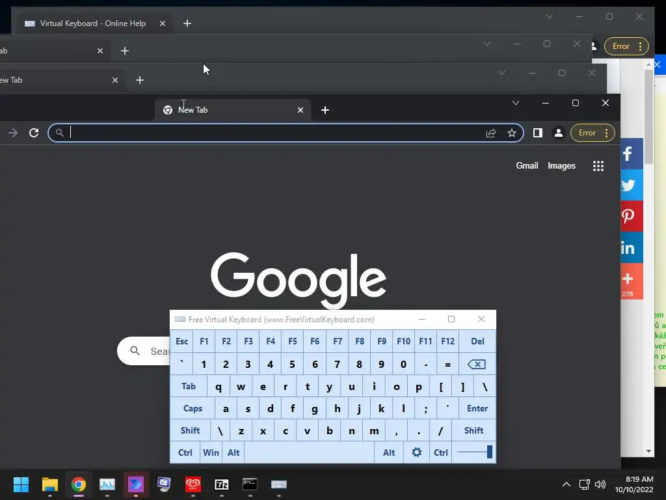Viewport: 666px width, 500px height.
Task: Select the New Tab tab in front window
Action: (232, 110)
